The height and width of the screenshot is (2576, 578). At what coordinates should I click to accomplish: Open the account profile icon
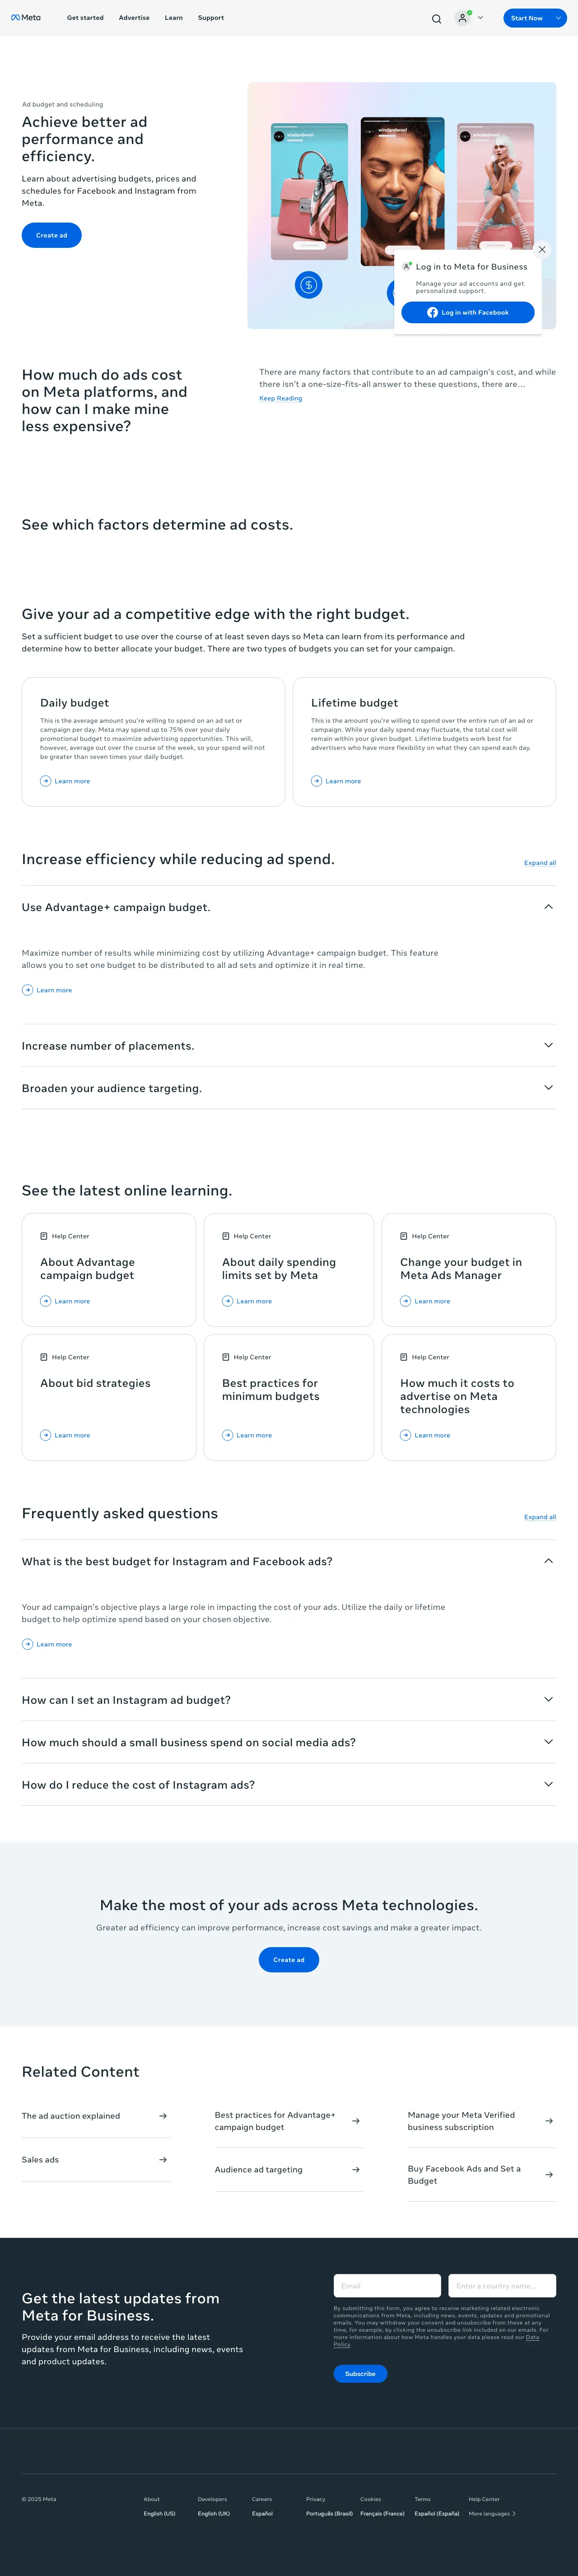click(x=463, y=18)
